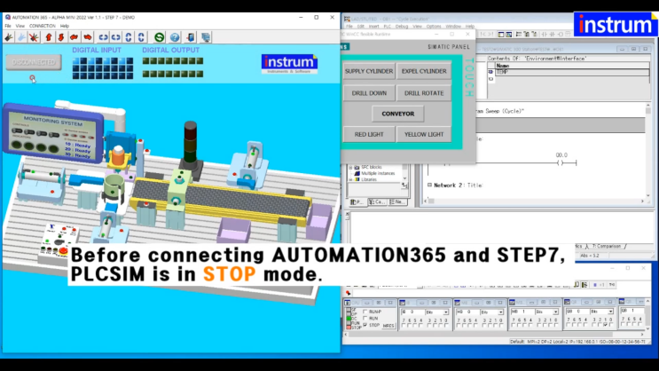
Task: Toggle bit 7 checkbox in MB 1 panel
Action: pyautogui.click(x=514, y=325)
